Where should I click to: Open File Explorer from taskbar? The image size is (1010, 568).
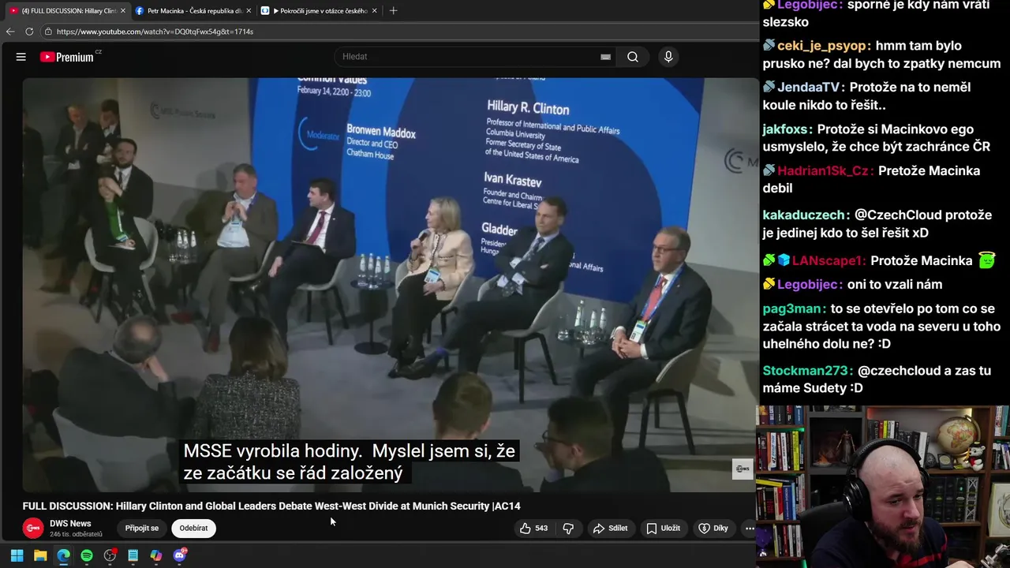coord(40,555)
